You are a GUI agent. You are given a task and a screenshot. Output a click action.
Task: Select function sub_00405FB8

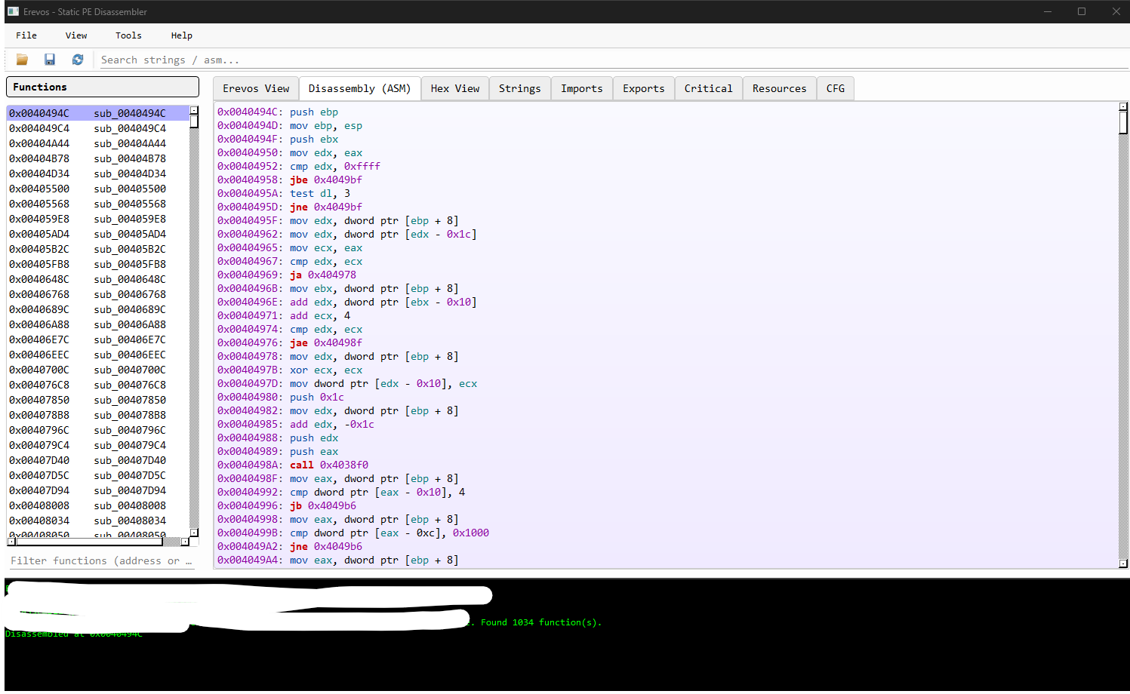coord(98,264)
